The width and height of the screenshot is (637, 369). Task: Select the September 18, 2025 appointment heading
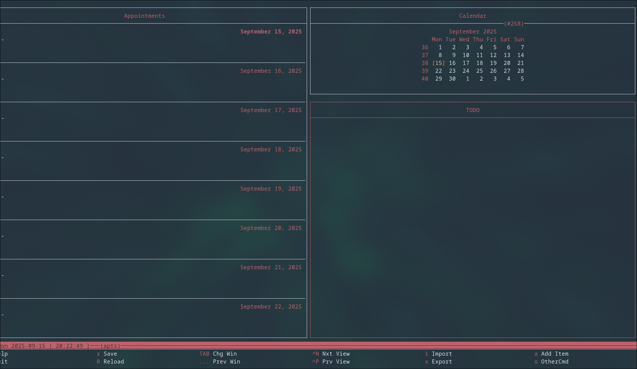271,150
